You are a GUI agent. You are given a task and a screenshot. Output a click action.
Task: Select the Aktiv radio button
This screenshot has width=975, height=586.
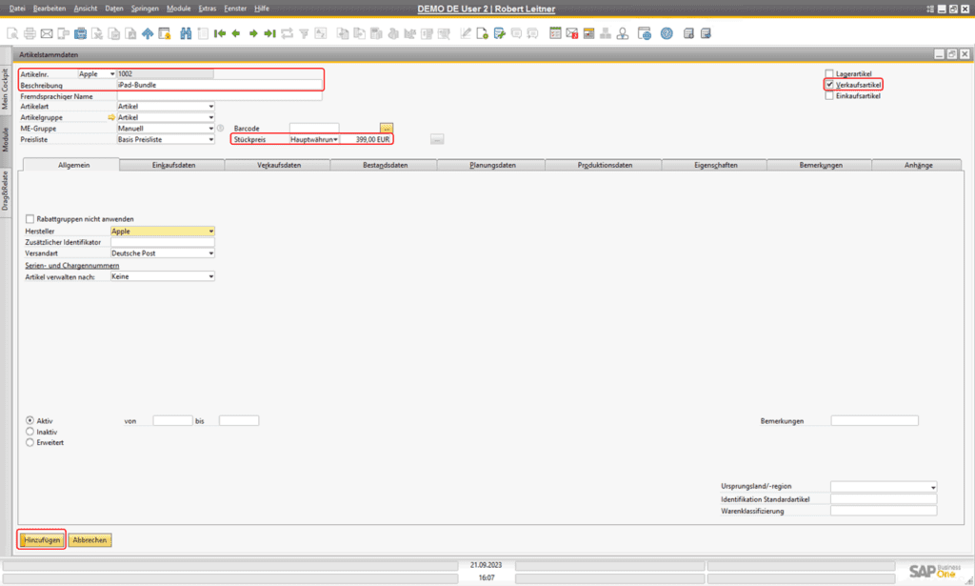point(30,420)
